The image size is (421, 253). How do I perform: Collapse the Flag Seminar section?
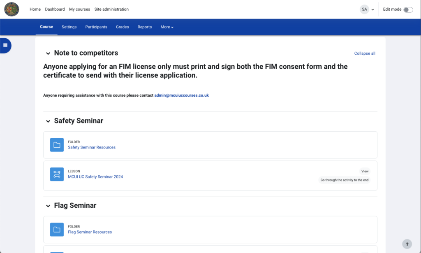(x=48, y=206)
